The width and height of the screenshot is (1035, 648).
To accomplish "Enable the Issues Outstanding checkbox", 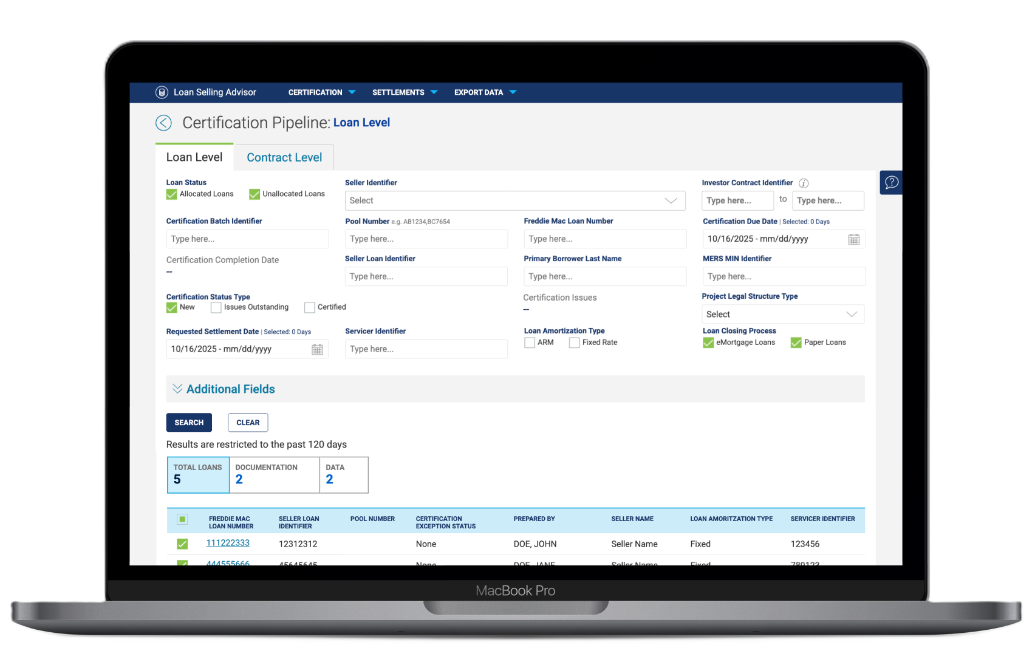I will point(216,308).
